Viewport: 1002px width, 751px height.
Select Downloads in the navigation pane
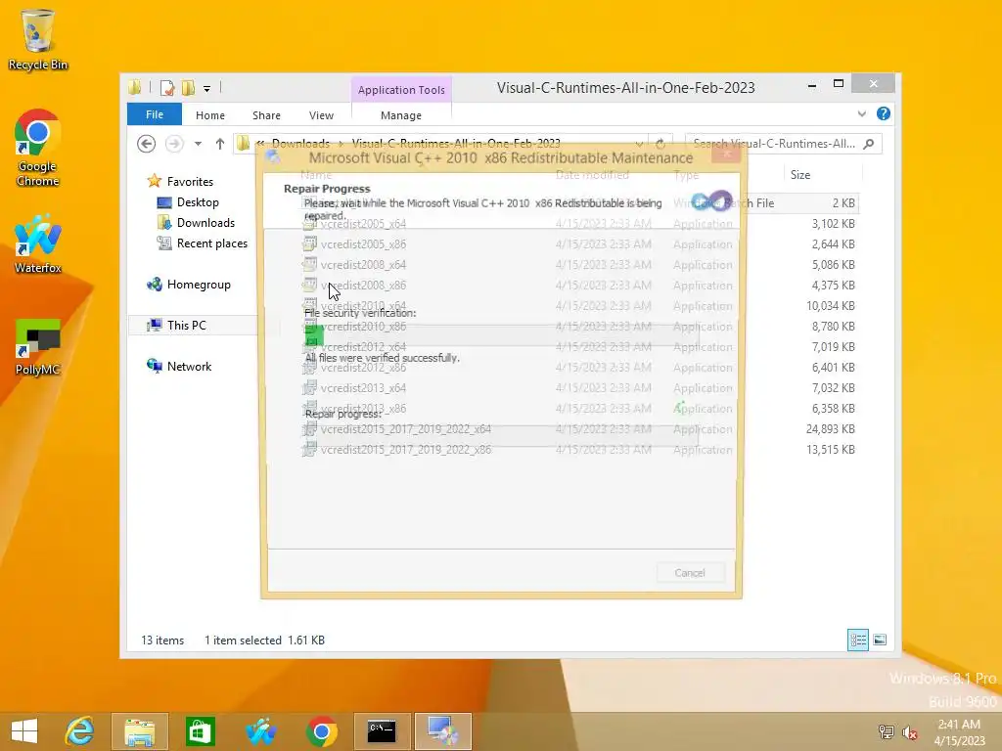196,223
